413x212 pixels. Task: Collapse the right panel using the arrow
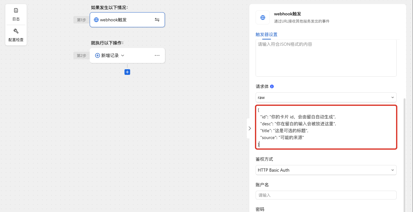coord(250,128)
